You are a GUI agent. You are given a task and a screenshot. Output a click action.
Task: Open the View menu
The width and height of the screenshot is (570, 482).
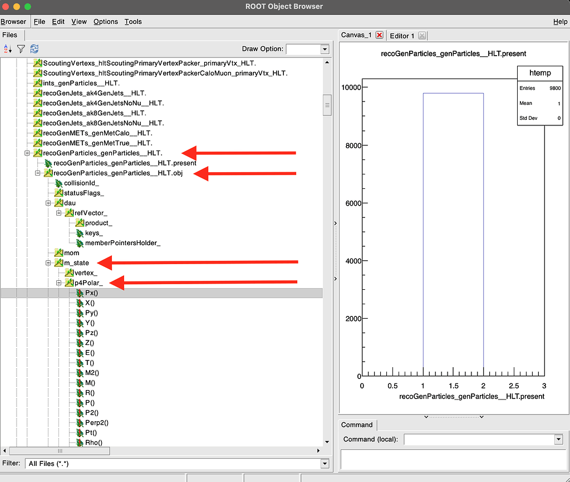pos(79,22)
